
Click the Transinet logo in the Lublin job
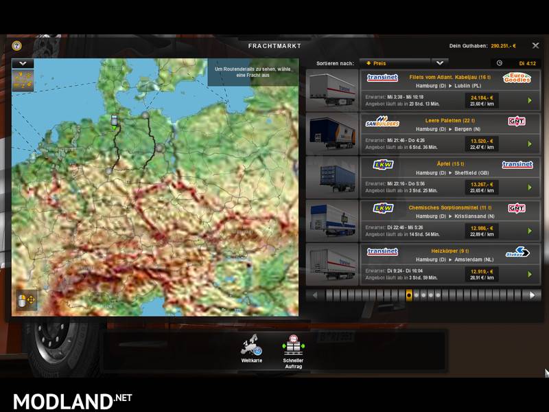click(x=382, y=78)
